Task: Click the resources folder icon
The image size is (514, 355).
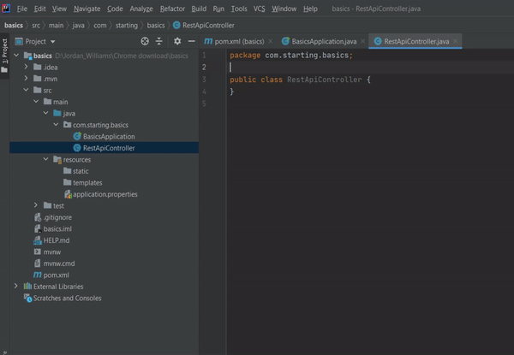Action: [x=57, y=160]
